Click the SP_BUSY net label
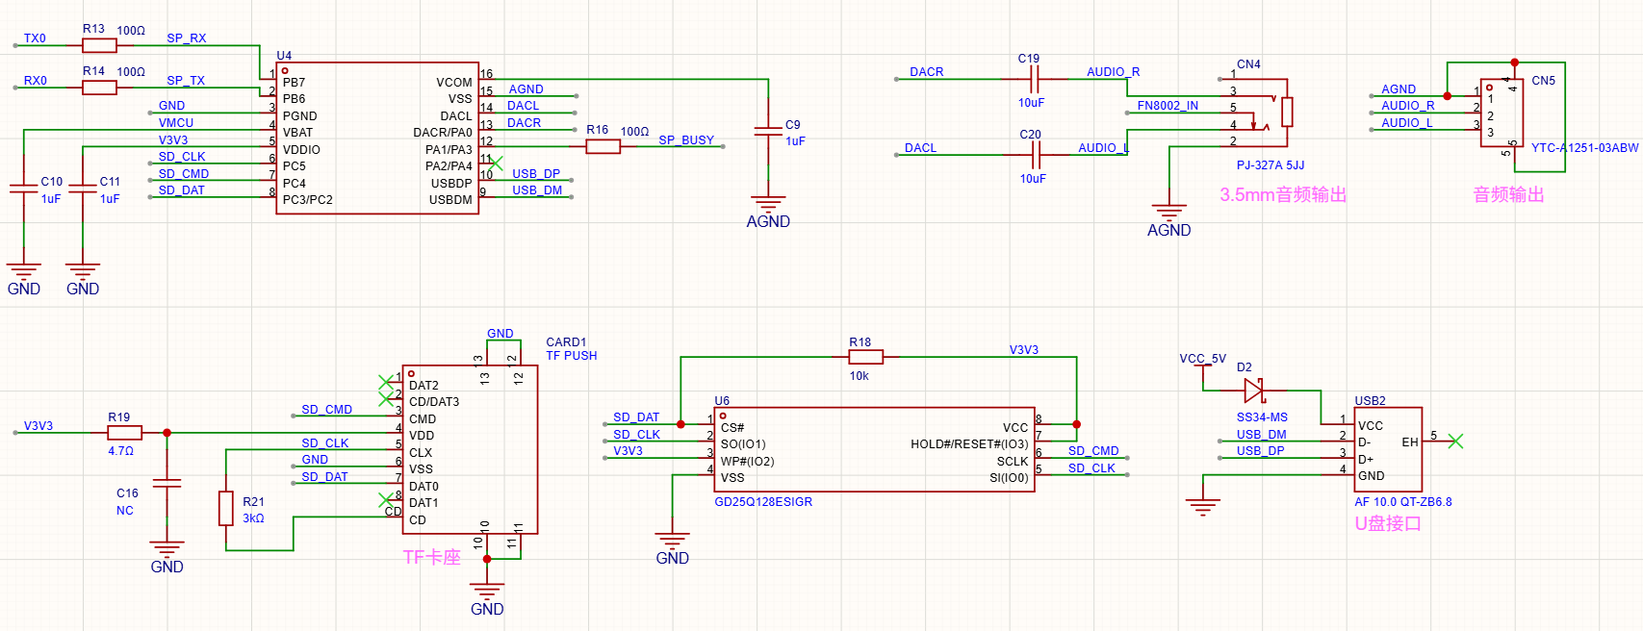 pos(686,140)
